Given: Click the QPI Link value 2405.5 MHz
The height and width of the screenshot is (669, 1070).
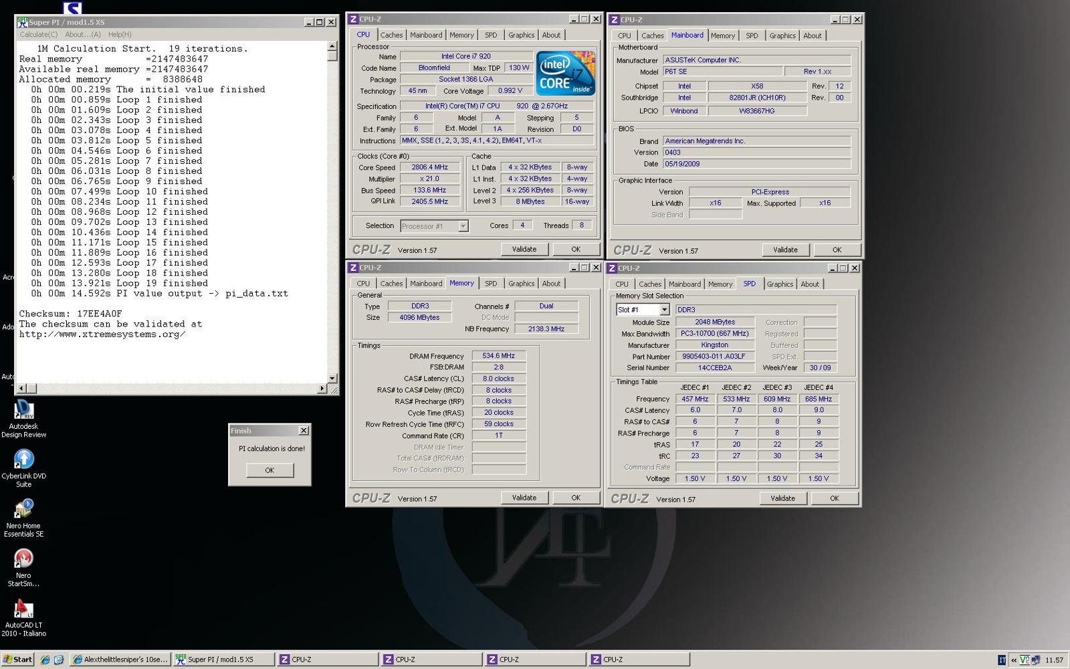Looking at the screenshot, I should click(x=429, y=201).
